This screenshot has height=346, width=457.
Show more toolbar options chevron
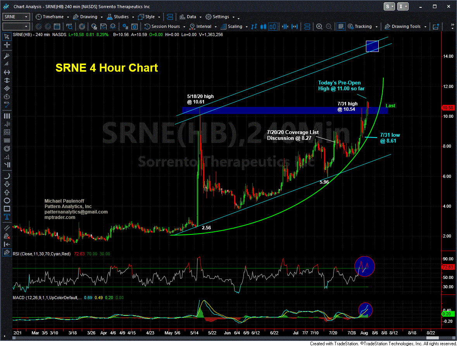pyautogui.click(x=452, y=26)
